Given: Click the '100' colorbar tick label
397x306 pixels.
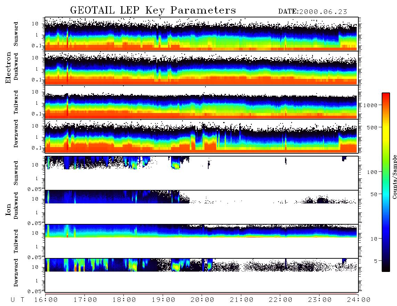Looking at the screenshot, I should pyautogui.click(x=372, y=172).
